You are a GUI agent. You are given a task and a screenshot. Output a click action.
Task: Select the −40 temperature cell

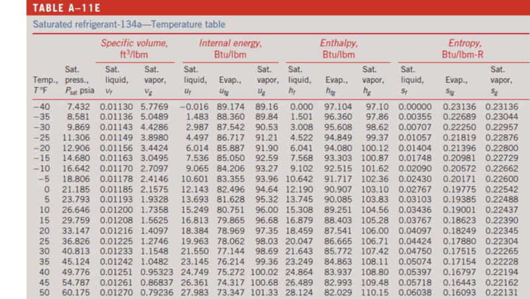(x=42, y=105)
